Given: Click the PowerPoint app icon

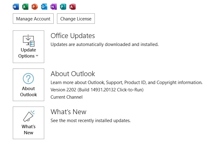Looking at the screenshot, I should [x=35, y=7].
